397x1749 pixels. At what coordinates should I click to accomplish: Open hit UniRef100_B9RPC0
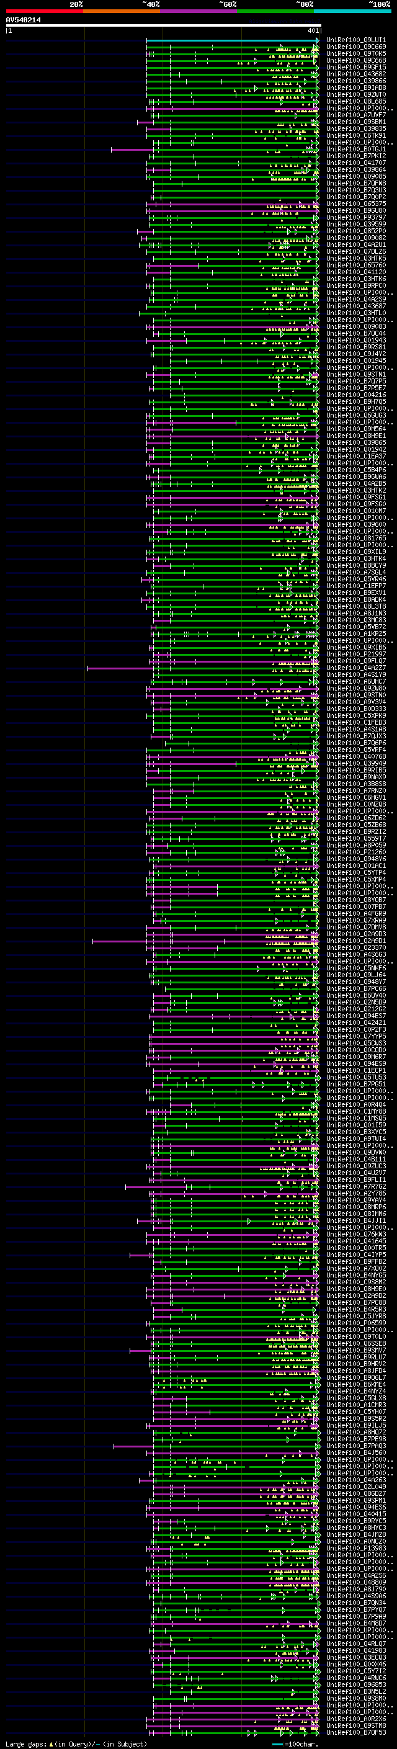pyautogui.click(x=356, y=286)
